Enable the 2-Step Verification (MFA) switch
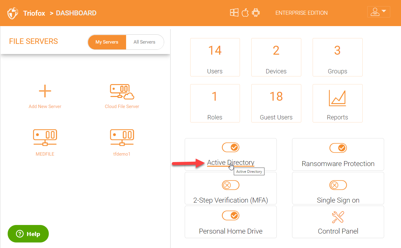Screen dimensions: 401x248 tap(231, 185)
